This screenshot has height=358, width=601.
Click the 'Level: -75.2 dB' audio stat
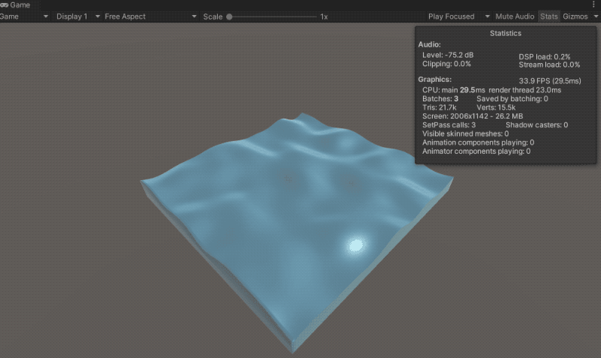point(448,55)
